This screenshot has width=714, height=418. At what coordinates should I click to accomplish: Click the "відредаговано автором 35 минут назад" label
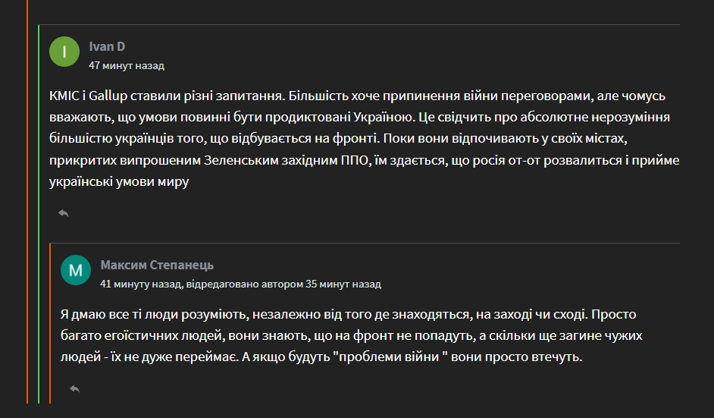pos(283,284)
